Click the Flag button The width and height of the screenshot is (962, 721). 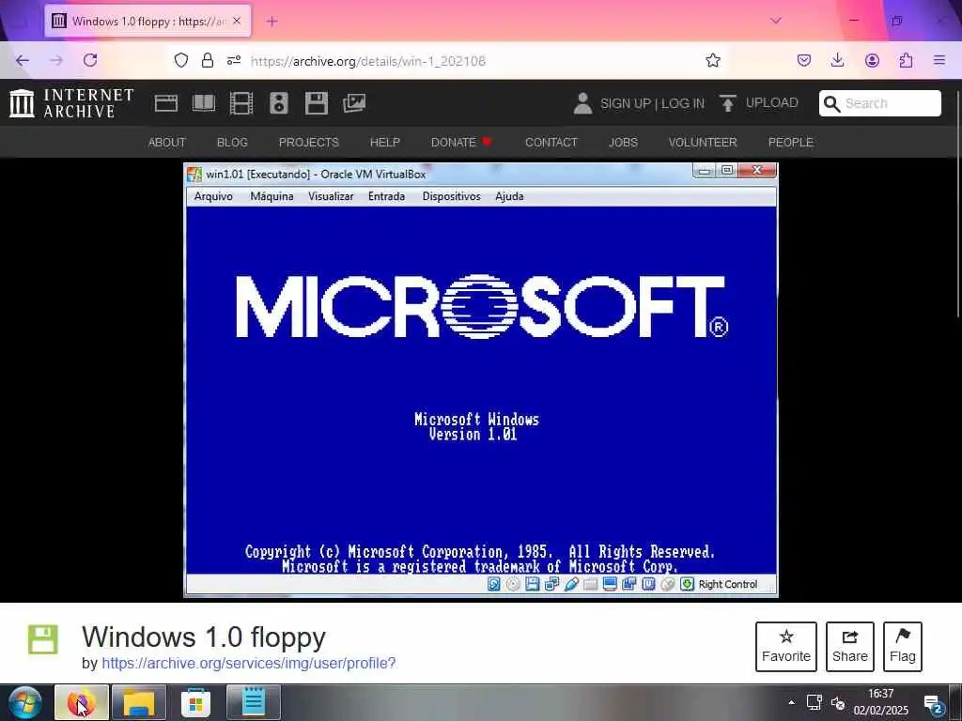pos(903,647)
